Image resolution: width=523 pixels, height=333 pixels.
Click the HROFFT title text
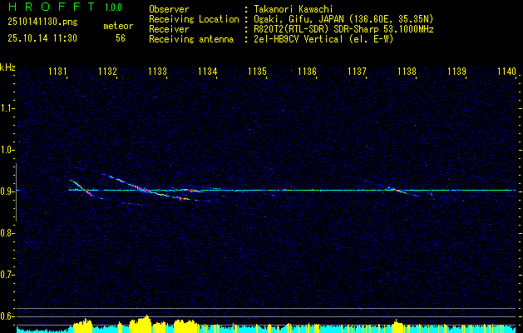(x=52, y=7)
